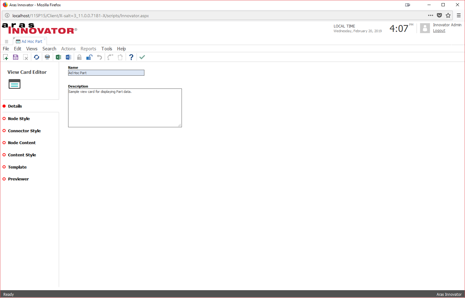Click the Copy/Paste clipboard toolbar icon

coord(120,57)
